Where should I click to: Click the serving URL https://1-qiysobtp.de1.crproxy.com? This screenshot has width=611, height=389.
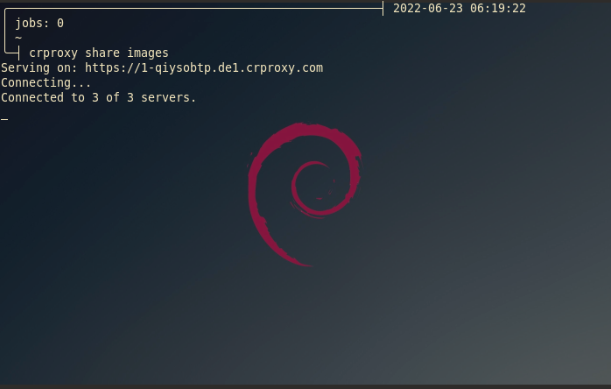pos(204,67)
